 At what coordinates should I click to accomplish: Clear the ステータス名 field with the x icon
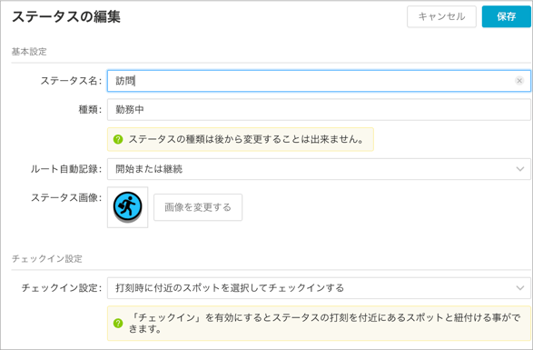(x=519, y=81)
